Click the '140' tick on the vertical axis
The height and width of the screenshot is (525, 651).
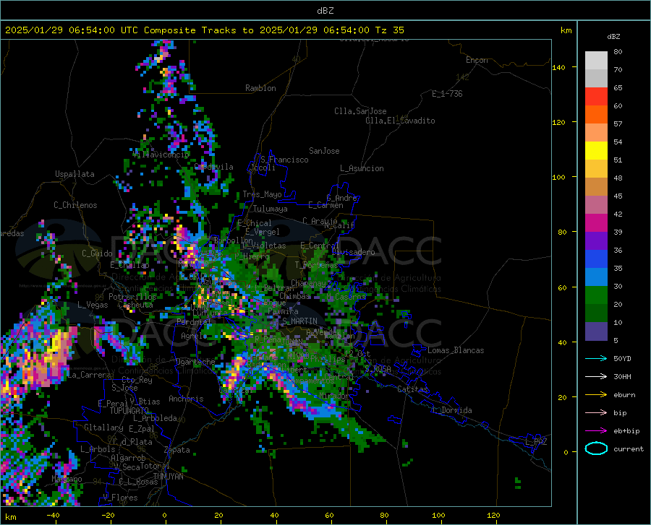click(x=558, y=67)
